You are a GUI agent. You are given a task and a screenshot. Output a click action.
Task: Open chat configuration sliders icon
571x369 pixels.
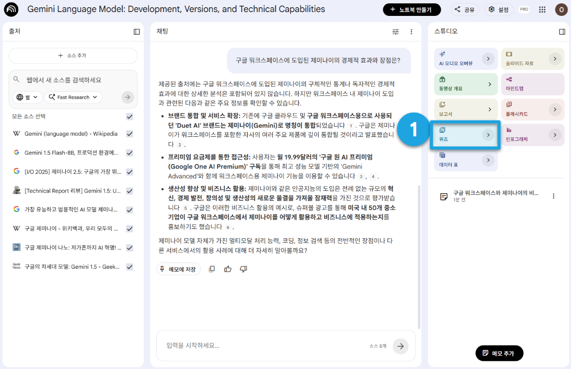[395, 32]
